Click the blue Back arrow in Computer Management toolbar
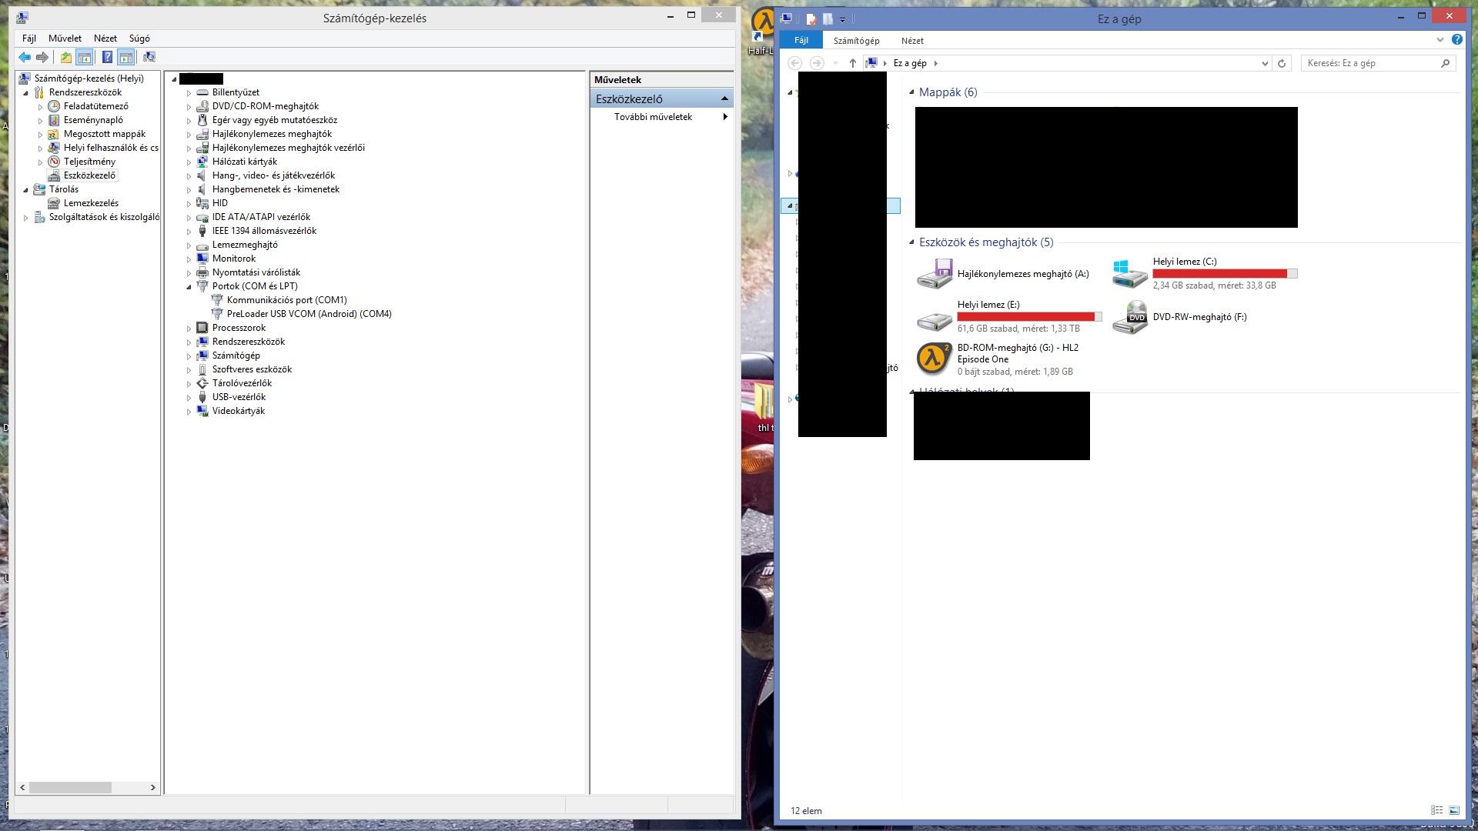 tap(25, 57)
